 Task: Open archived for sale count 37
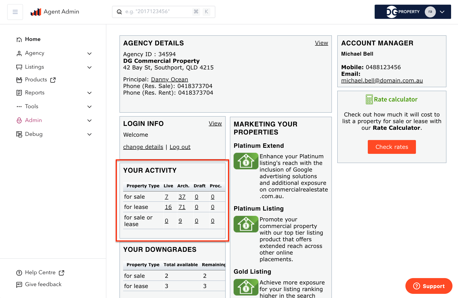coord(182,197)
